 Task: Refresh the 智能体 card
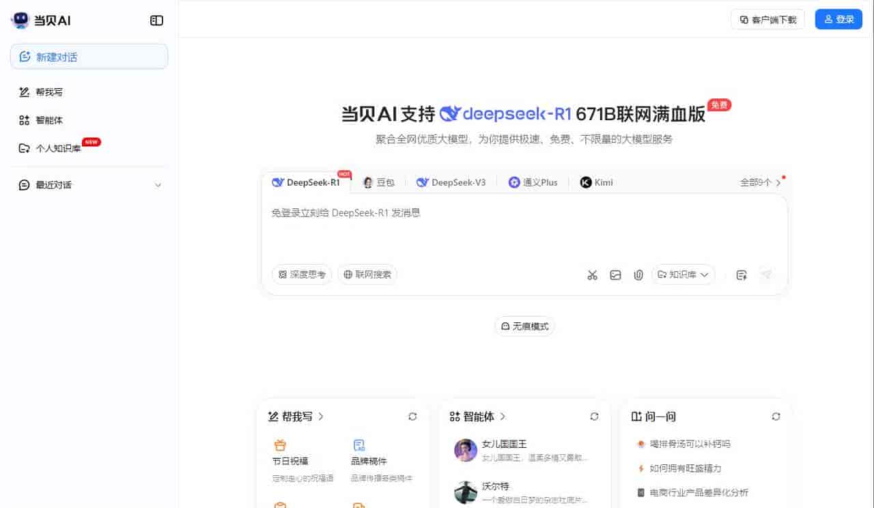[594, 417]
